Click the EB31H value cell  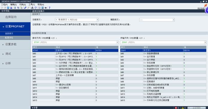point(195,50)
